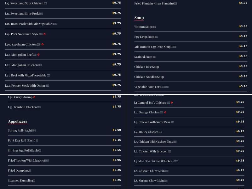The height and width of the screenshot is (189, 252).
Task: Click the spicy icon next to Curry Shrimp
Action: point(34,97)
